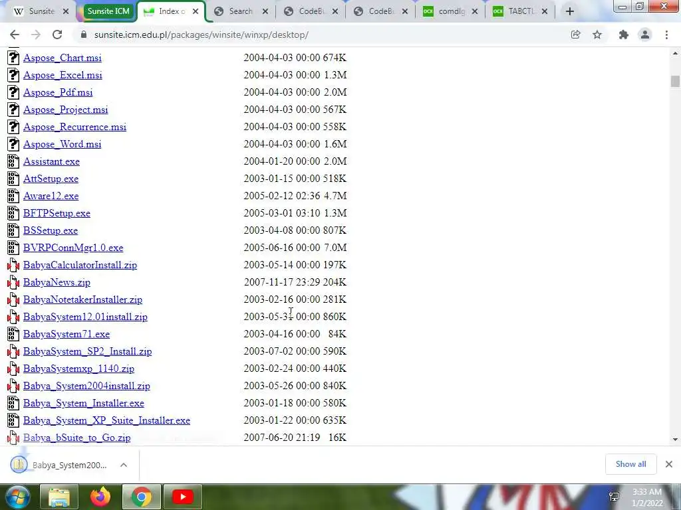681x510 pixels.
Task: Click the page scrollbar down arrow
Action: (675, 440)
